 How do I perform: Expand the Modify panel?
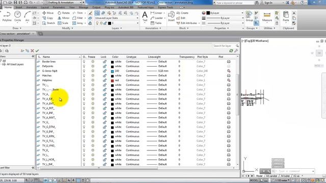[x=67, y=28]
